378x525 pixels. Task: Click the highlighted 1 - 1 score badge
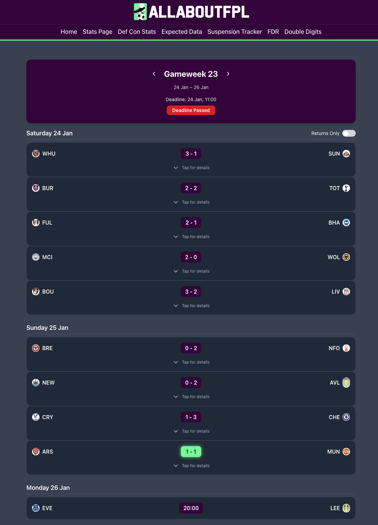point(191,451)
